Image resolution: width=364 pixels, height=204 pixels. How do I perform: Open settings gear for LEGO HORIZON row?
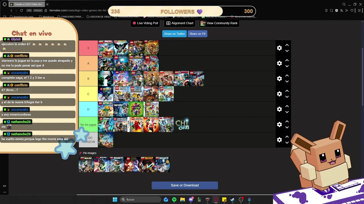pos(279,140)
